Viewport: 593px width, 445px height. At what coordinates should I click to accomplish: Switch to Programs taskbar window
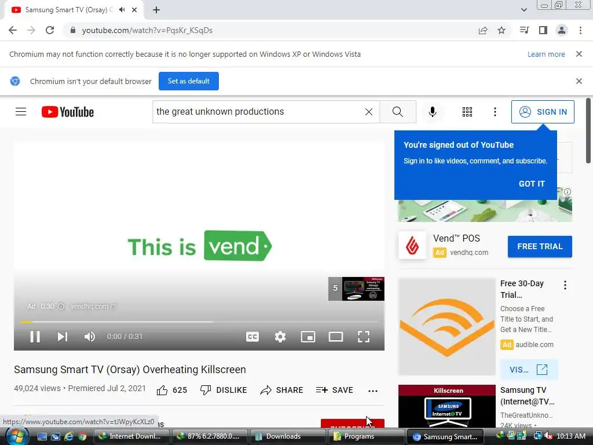pyautogui.click(x=367, y=436)
